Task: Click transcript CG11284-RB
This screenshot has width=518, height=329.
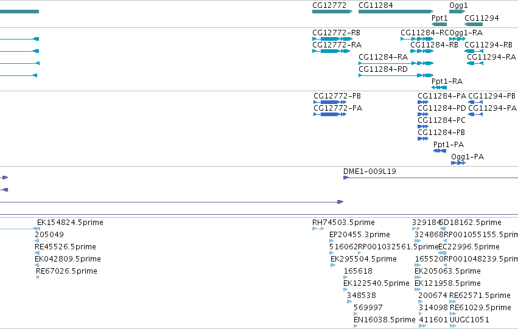Action: tap(422, 51)
